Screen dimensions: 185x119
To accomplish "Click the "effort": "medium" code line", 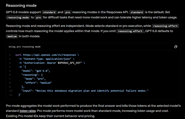I will 38,83.
